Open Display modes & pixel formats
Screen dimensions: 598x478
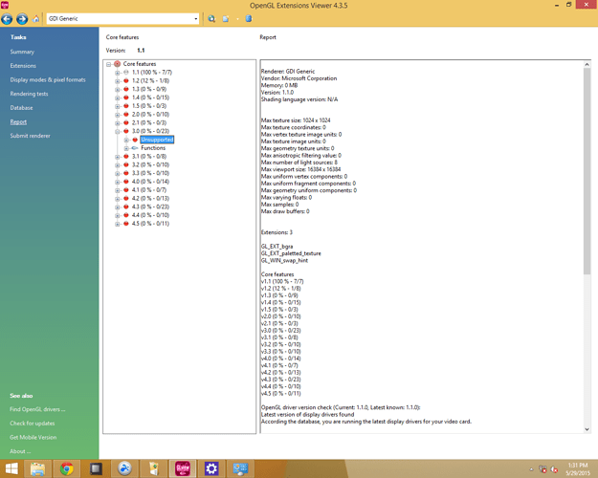(48, 79)
